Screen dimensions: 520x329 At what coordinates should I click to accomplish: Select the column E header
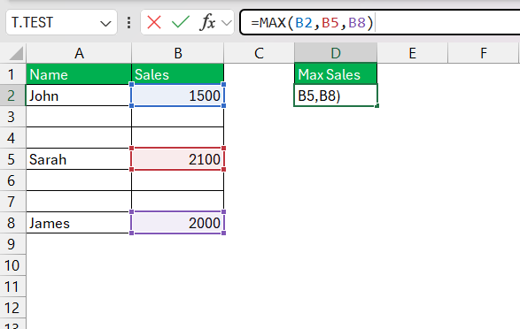[x=412, y=53]
